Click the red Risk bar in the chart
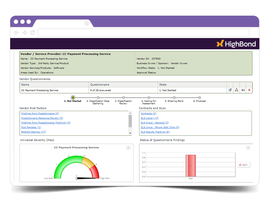This screenshot has width=272, height=204. [x=191, y=166]
